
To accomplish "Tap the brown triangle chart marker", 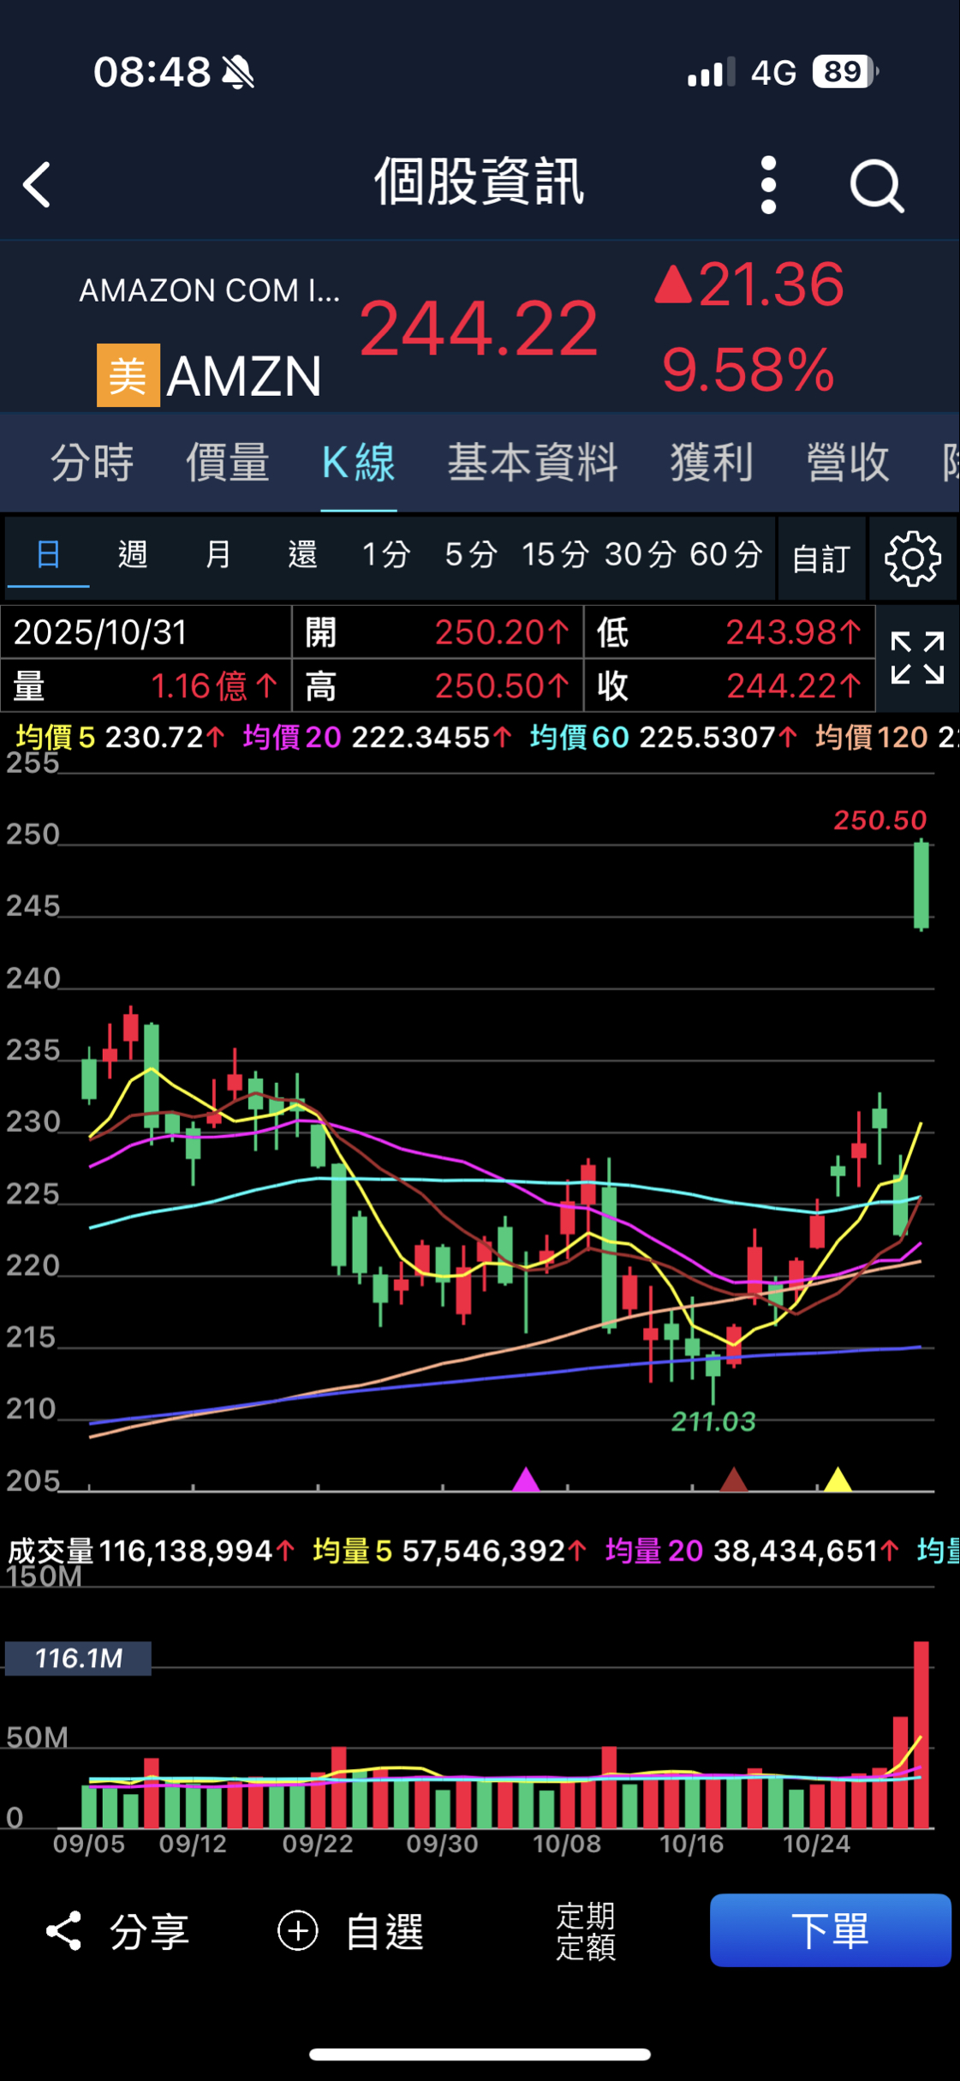I will [734, 1480].
